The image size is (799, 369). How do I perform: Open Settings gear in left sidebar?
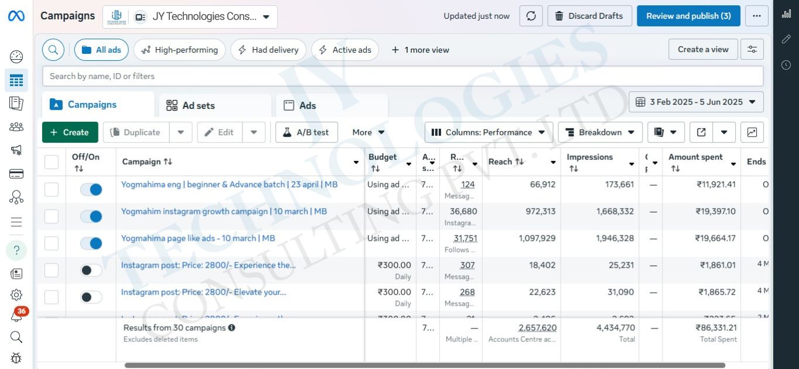(x=16, y=295)
